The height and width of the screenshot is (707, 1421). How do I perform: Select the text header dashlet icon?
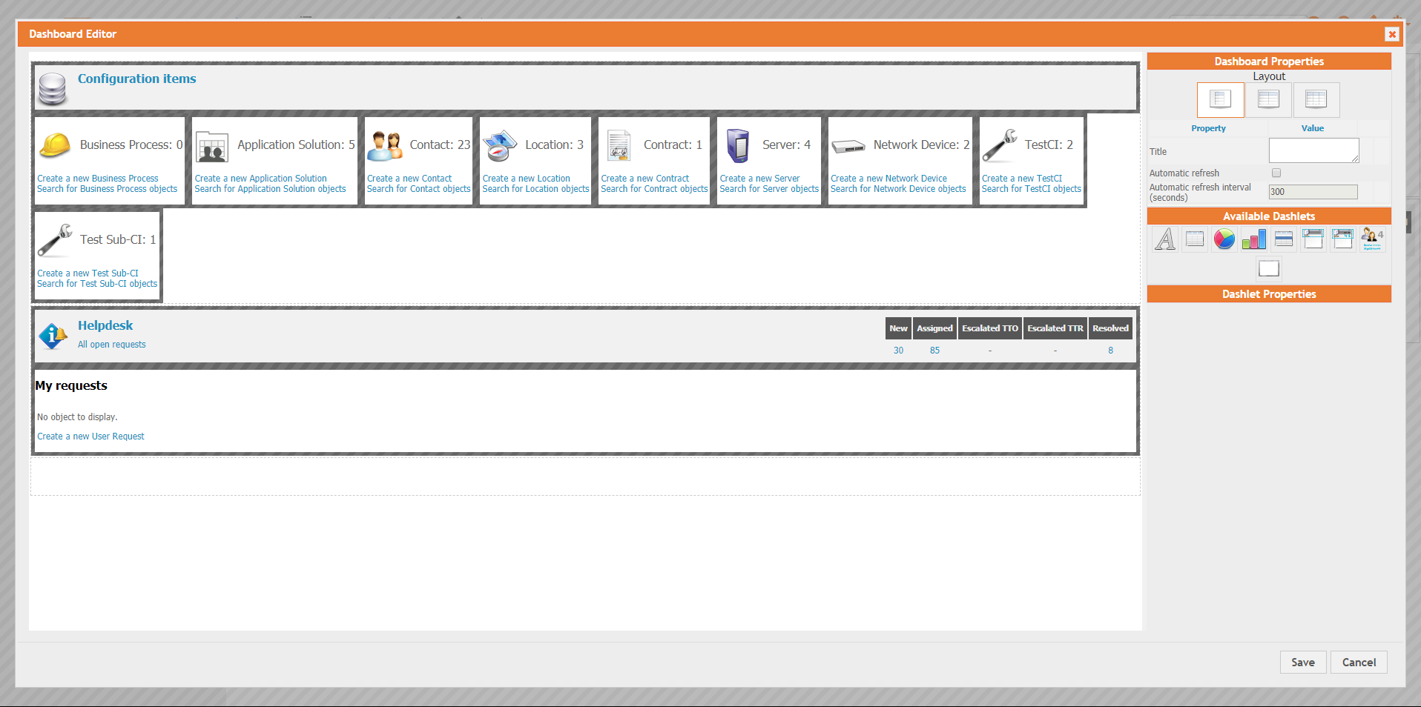point(1164,239)
